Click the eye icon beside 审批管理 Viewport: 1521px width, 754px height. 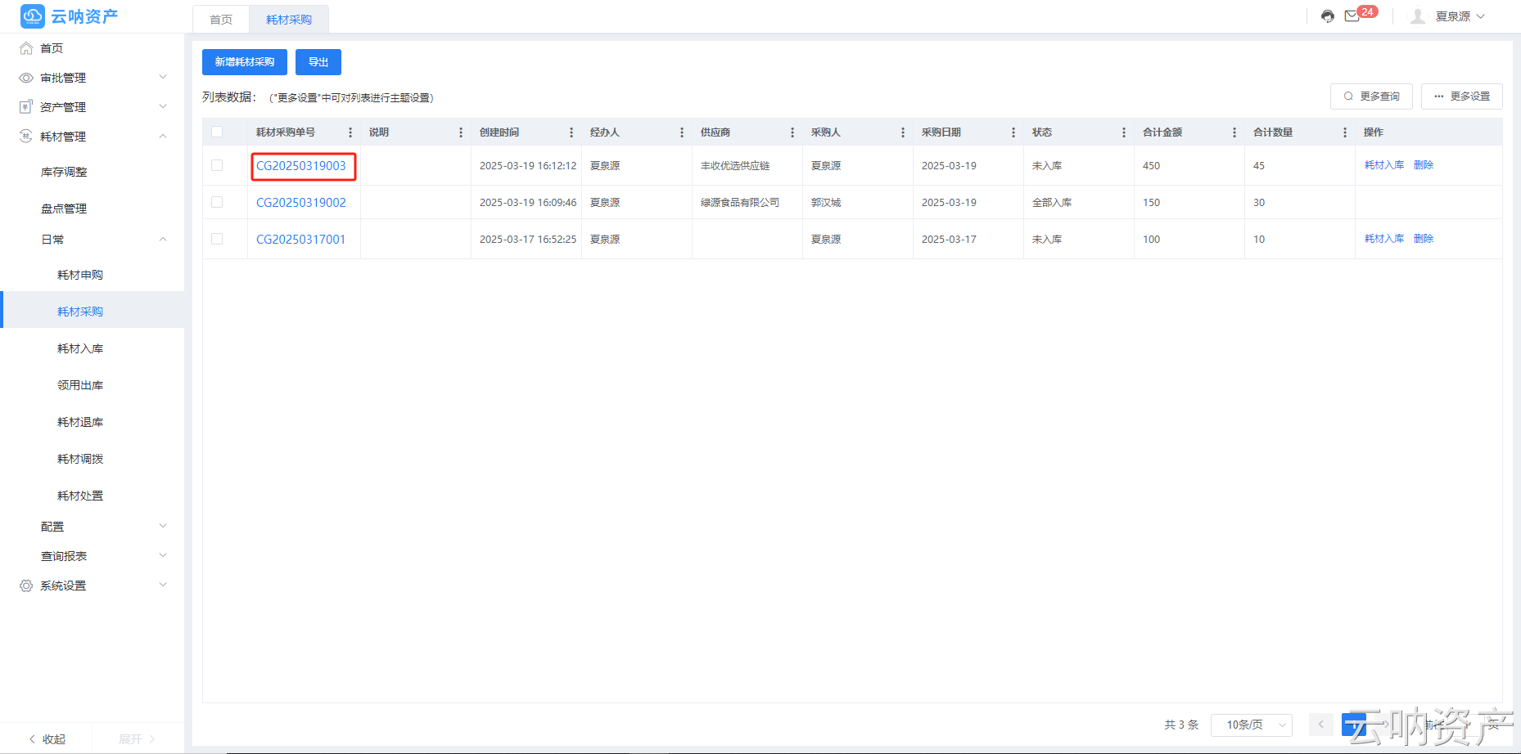(x=26, y=78)
